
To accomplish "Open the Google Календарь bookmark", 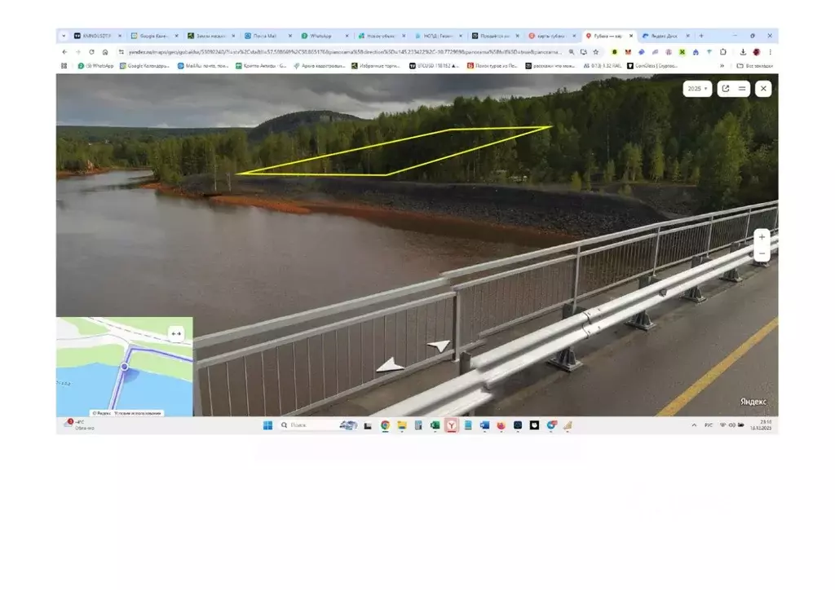I will coord(145,65).
